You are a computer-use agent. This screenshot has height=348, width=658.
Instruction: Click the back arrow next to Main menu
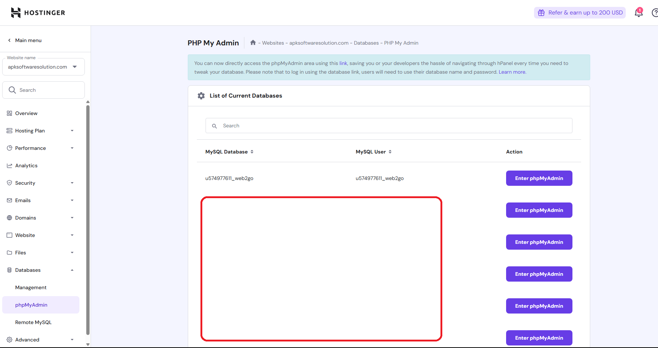pos(9,40)
